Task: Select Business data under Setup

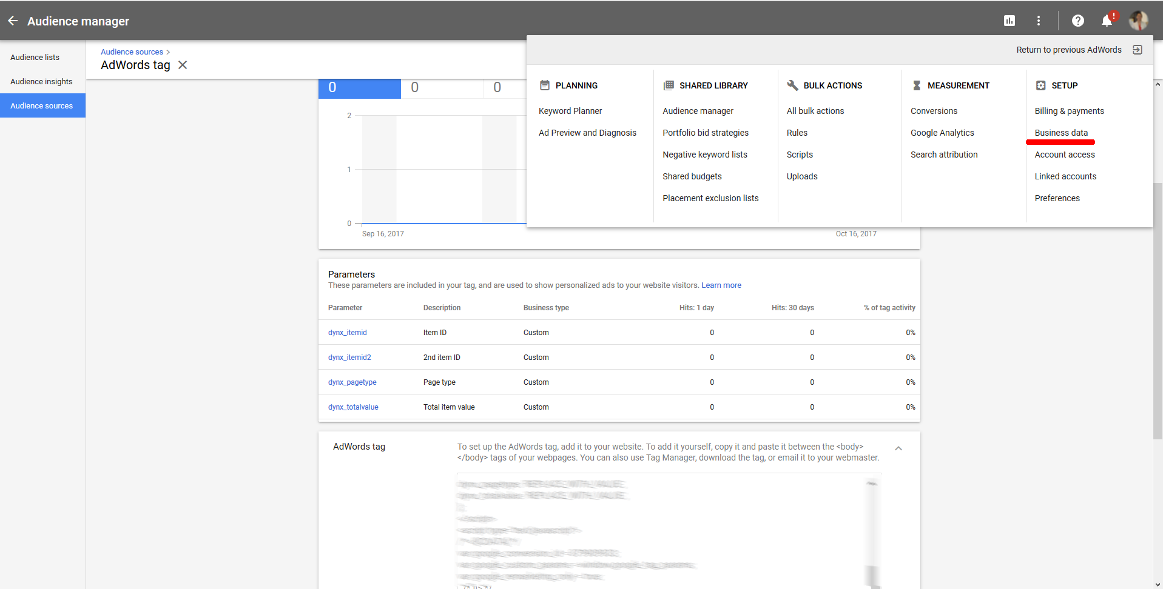Action: point(1060,133)
